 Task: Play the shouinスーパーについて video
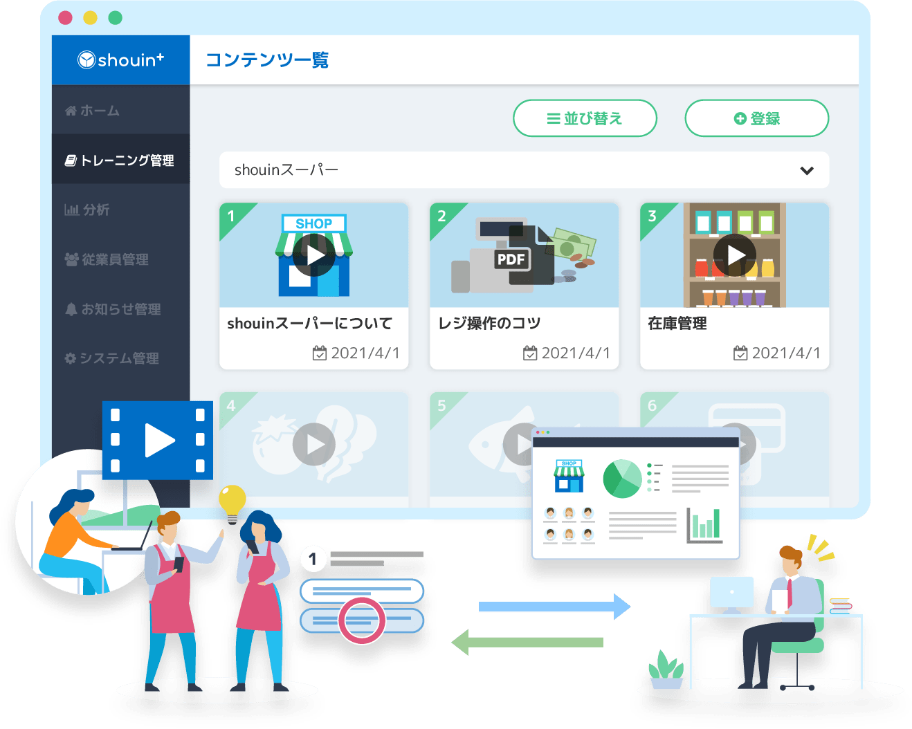tap(314, 255)
